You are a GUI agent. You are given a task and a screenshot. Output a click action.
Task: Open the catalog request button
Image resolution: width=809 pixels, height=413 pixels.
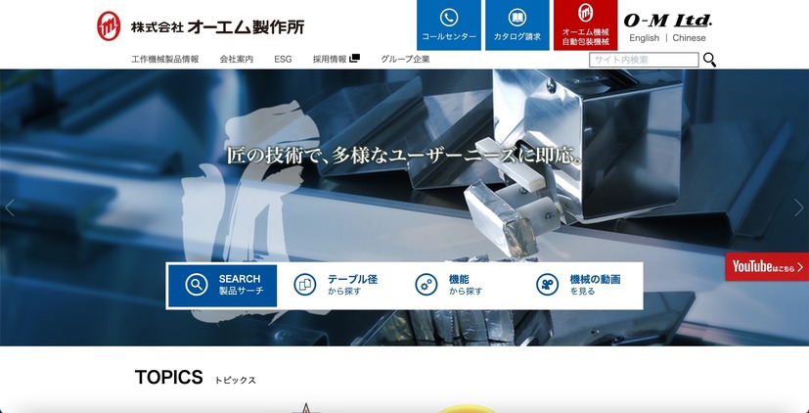click(x=517, y=25)
